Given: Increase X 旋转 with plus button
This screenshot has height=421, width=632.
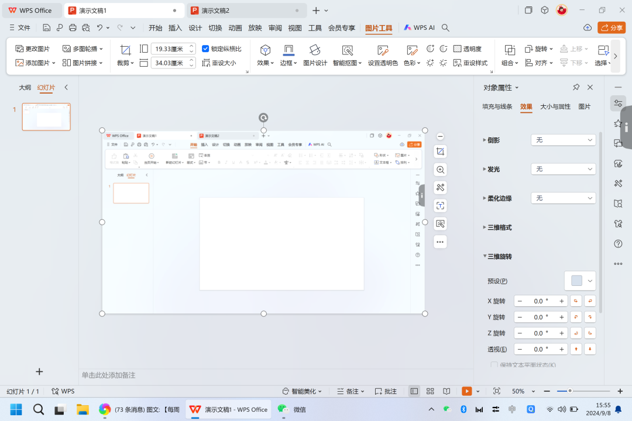Looking at the screenshot, I should pyautogui.click(x=561, y=301).
